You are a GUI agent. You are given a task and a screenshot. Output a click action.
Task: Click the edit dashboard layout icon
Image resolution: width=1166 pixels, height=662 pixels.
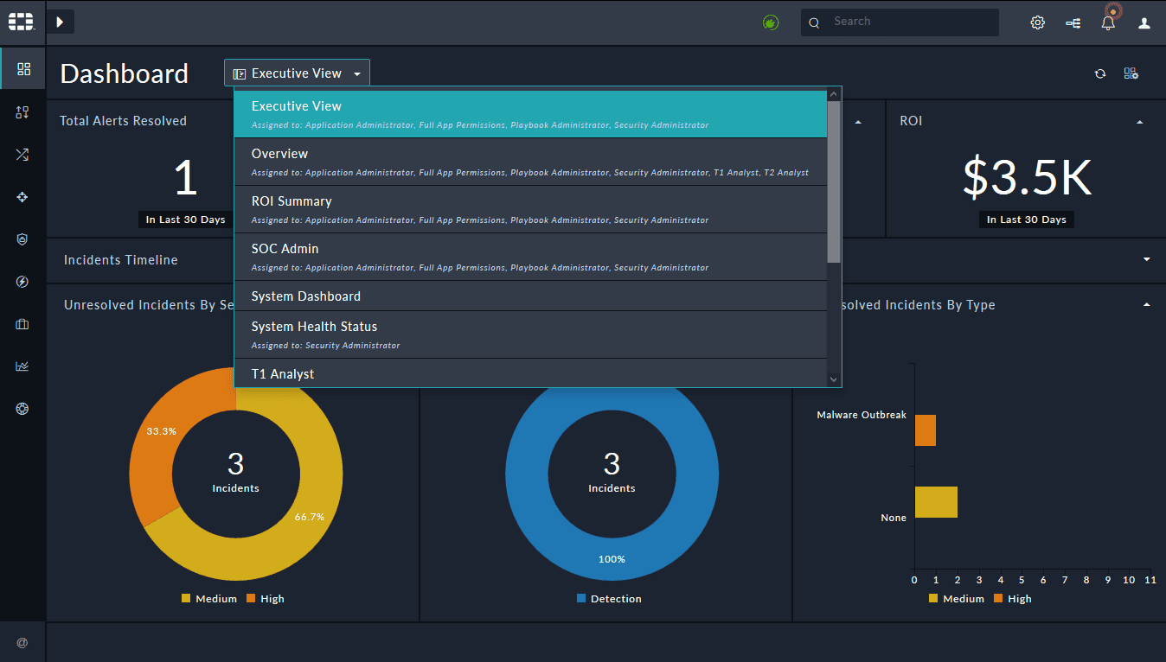click(1131, 73)
